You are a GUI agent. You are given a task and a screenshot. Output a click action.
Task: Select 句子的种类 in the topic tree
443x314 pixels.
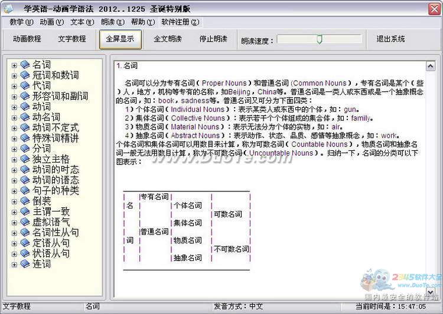pos(56,190)
